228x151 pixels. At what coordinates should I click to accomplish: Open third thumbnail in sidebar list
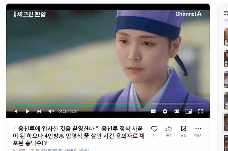(226, 80)
